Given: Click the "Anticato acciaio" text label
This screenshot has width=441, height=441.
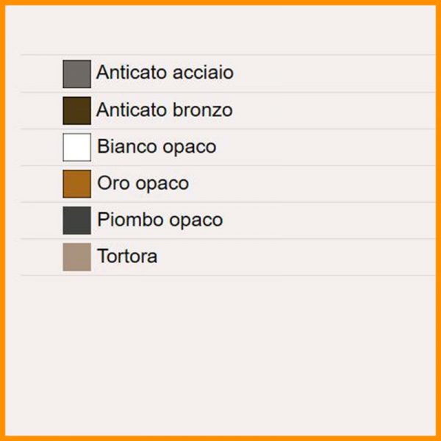Looking at the screenshot, I should [x=165, y=73].
